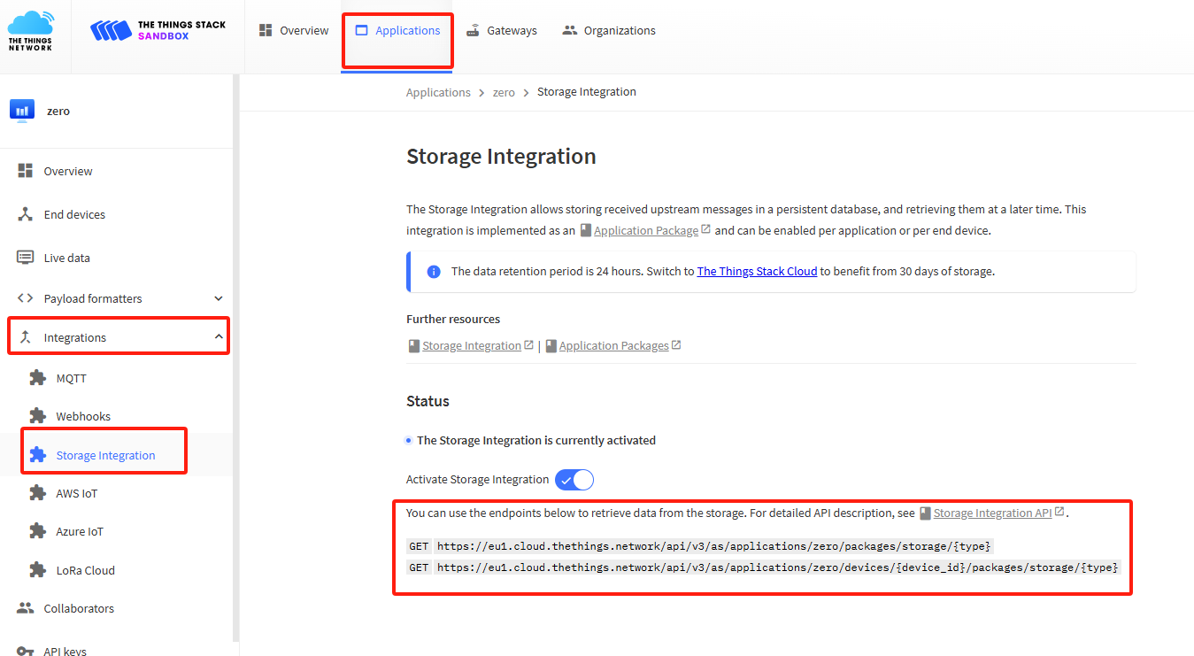Click the sidebar Overview dashboard icon
This screenshot has width=1194, height=656.
(26, 171)
